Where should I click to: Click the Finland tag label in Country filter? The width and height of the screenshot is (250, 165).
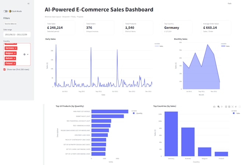point(9,63)
